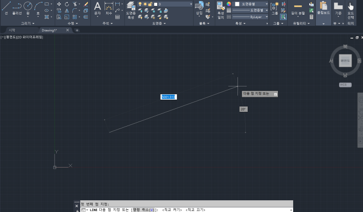The height and width of the screenshot is (212, 363).
Task: Open Layer Properties (도면층 특성)
Action: (x=131, y=10)
